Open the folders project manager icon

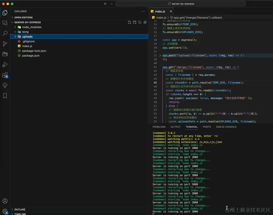click(5, 54)
